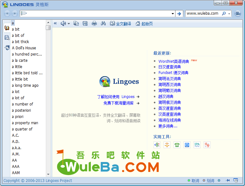
Task: Click the save floppy disk icon
Action: (85, 23)
